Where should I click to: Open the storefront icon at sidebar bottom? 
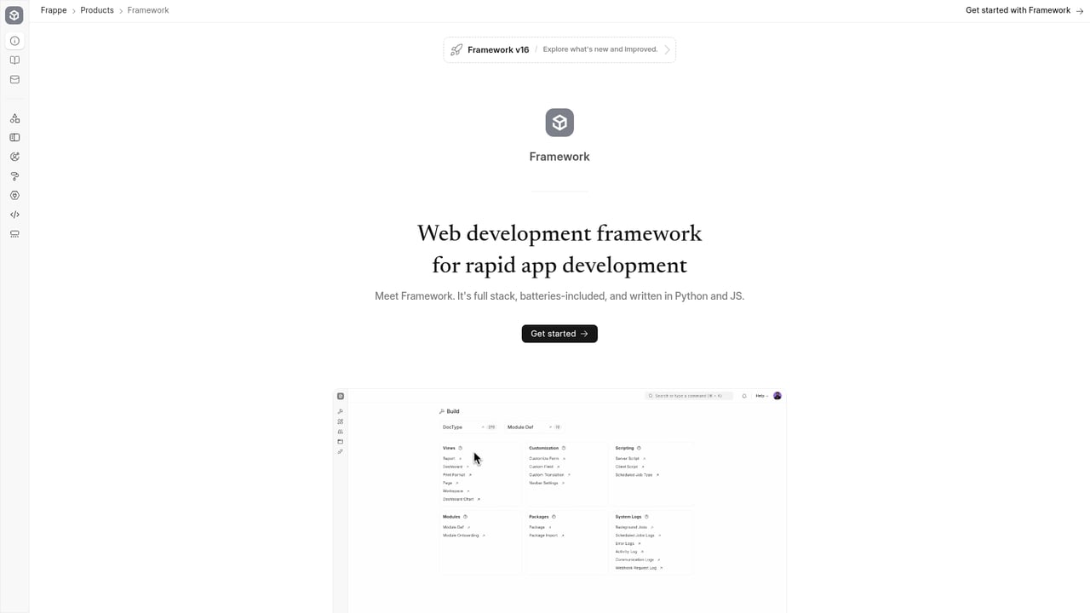click(x=14, y=234)
